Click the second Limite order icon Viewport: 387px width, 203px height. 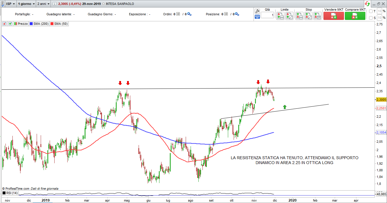pyautogui.click(x=289, y=16)
